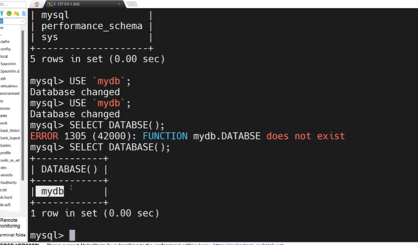Open a new terminal tab
The width and height of the screenshot is (418, 245).
(132, 4)
